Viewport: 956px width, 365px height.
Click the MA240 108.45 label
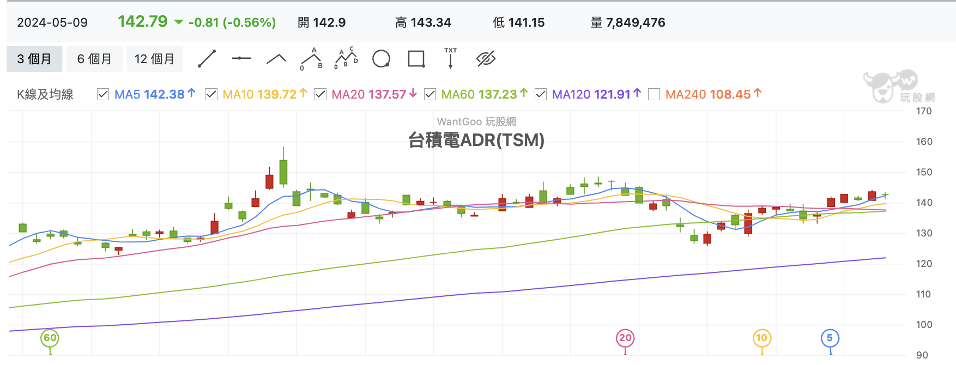point(713,94)
